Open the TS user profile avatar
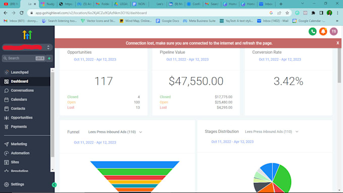Viewport: 343px width, 193px height. 333,31
